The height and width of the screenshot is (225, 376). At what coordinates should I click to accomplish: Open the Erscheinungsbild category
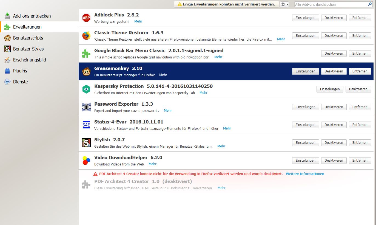point(39,60)
